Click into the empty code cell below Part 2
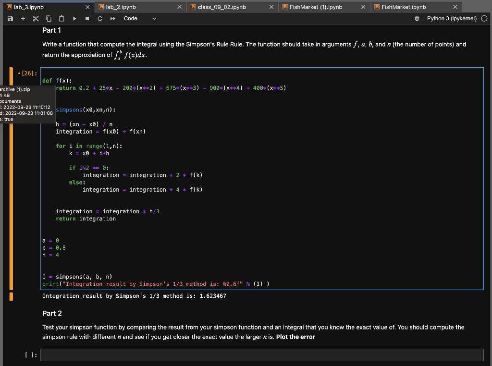Image resolution: width=492 pixels, height=366 pixels. pyautogui.click(x=262, y=355)
